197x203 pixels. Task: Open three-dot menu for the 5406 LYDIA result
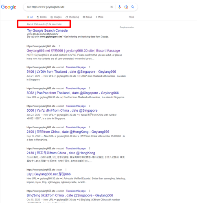coord(89,67)
